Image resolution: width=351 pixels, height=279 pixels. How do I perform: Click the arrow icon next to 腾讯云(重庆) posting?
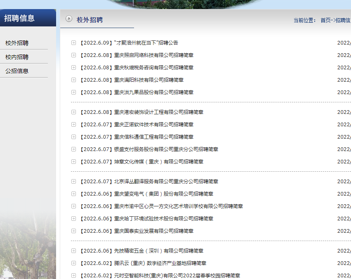[73, 263]
